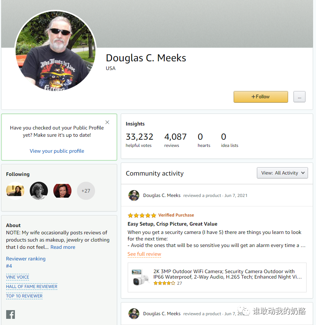Click reviewer avatar in Jun 7 review

[134, 196]
